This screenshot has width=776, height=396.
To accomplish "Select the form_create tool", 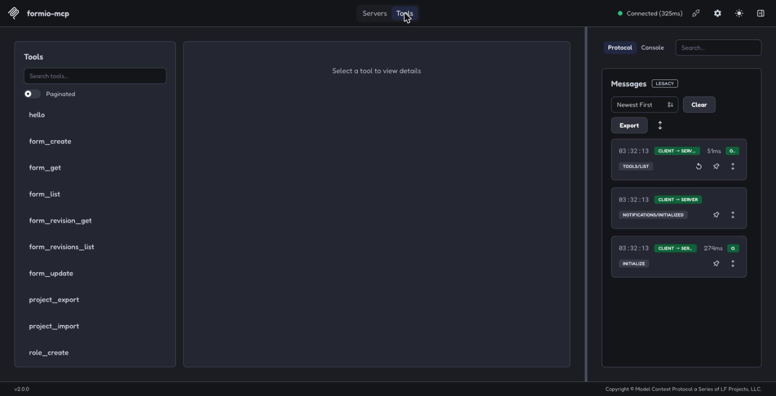I will pos(95,141).
